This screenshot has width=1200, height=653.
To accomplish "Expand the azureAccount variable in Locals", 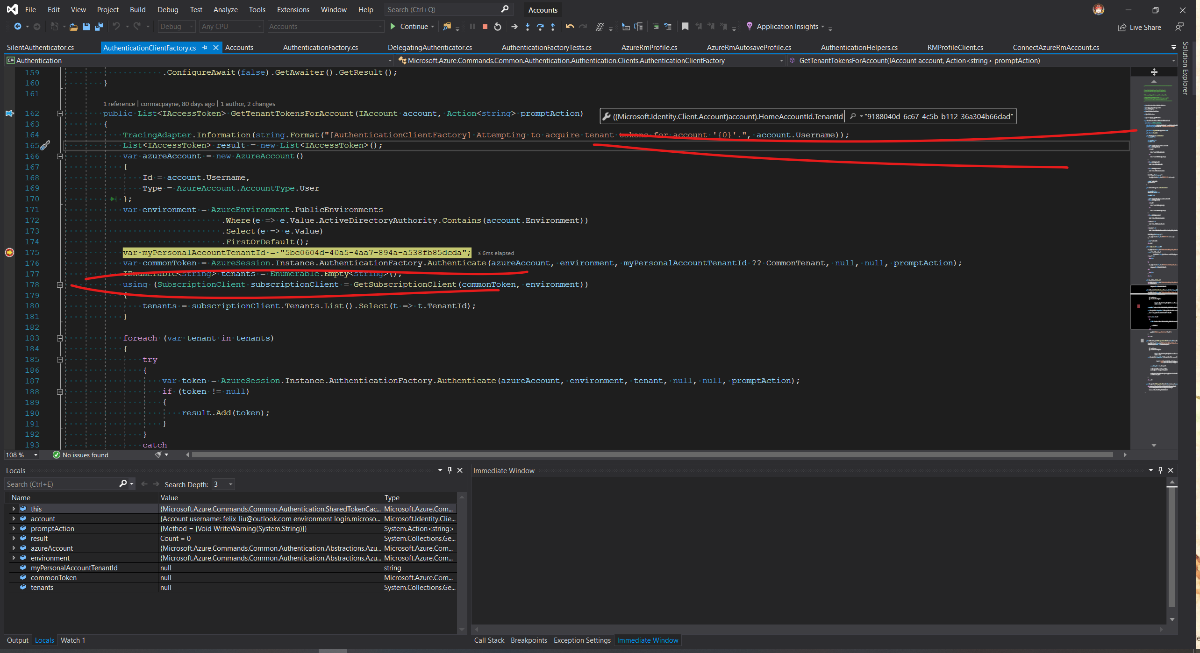I will coord(14,548).
